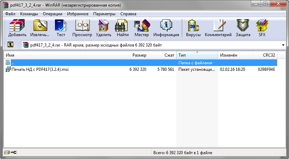Click the 'Папка с файлами' type cell
Image resolution: width=289 pixels, height=159 pixels.
tap(195, 63)
